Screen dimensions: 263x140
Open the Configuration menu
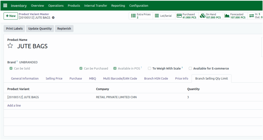click(138, 6)
